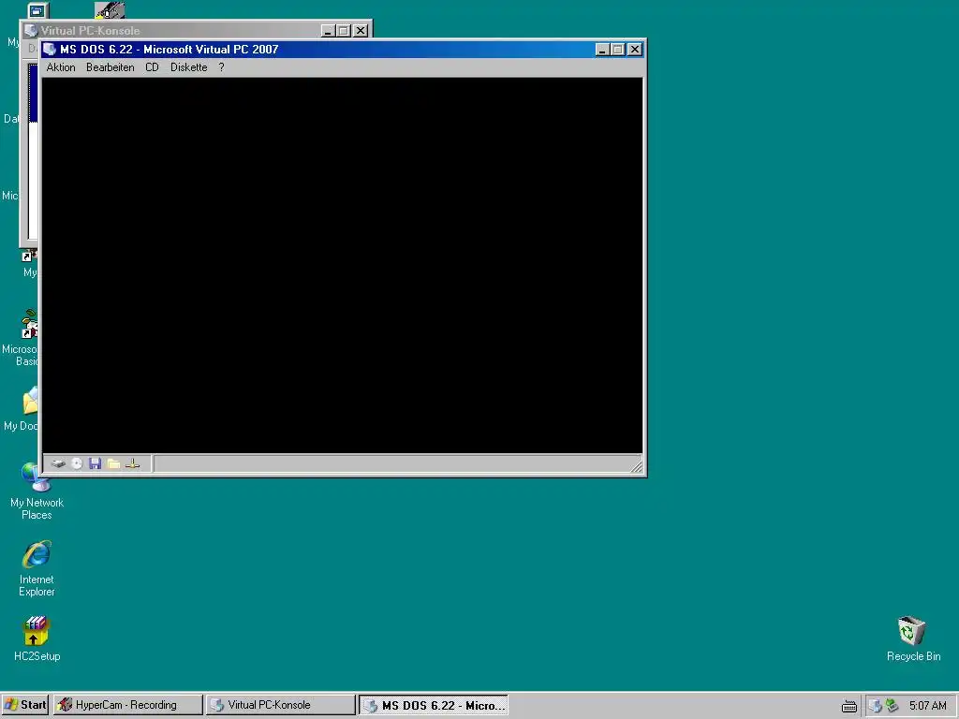Click the green network tray icon
The width and height of the screenshot is (959, 719).
click(892, 706)
